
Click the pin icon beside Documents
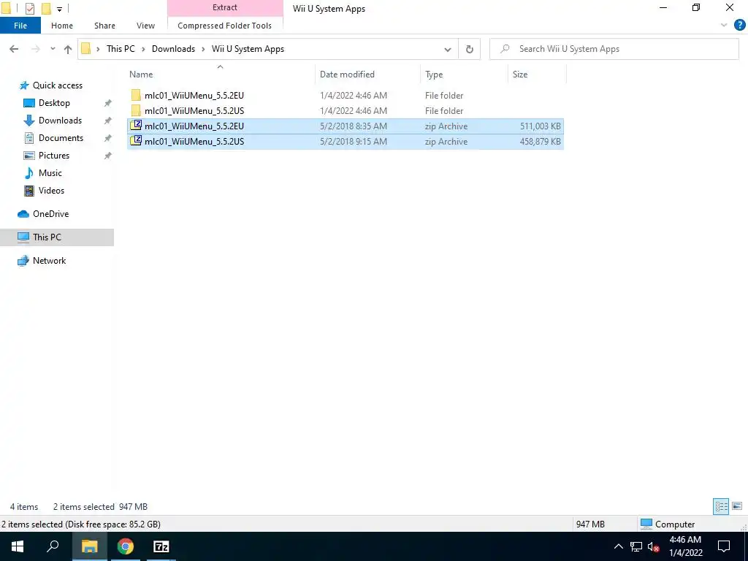tap(108, 138)
